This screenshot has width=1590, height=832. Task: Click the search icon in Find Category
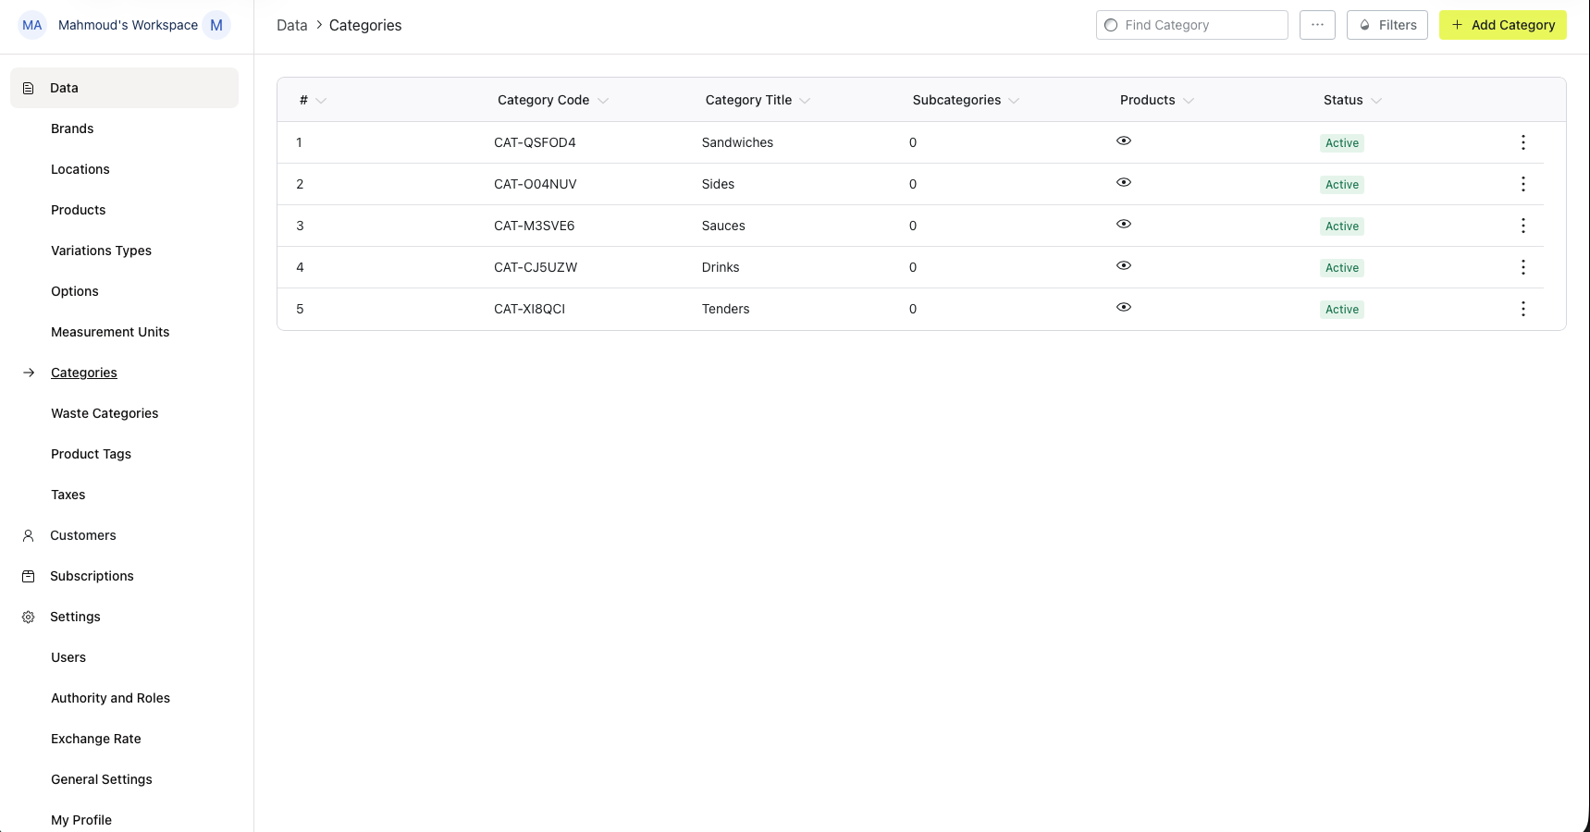point(1111,25)
